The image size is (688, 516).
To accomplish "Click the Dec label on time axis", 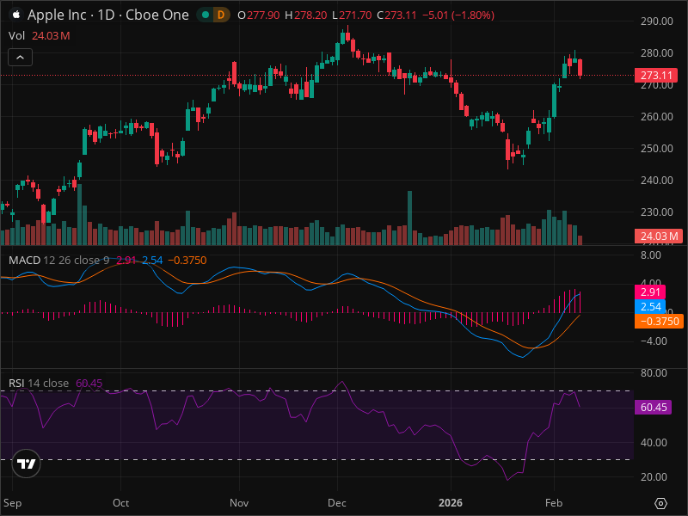I will [x=337, y=503].
